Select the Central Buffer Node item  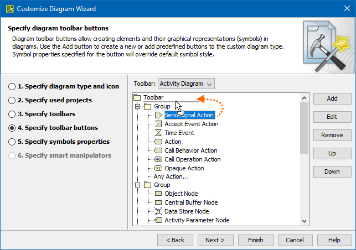pyautogui.click(x=191, y=202)
